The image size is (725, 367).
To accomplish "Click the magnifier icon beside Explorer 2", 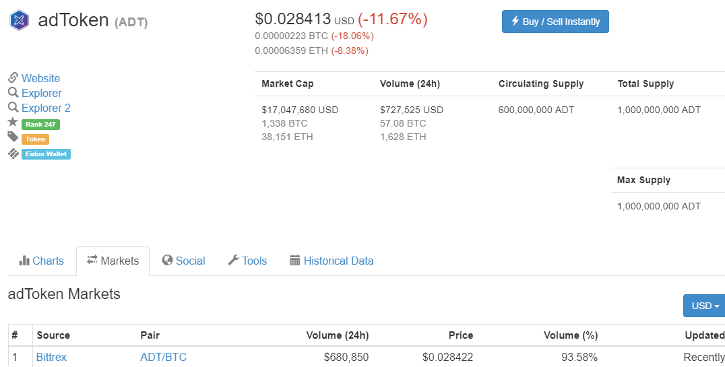I will tap(13, 108).
